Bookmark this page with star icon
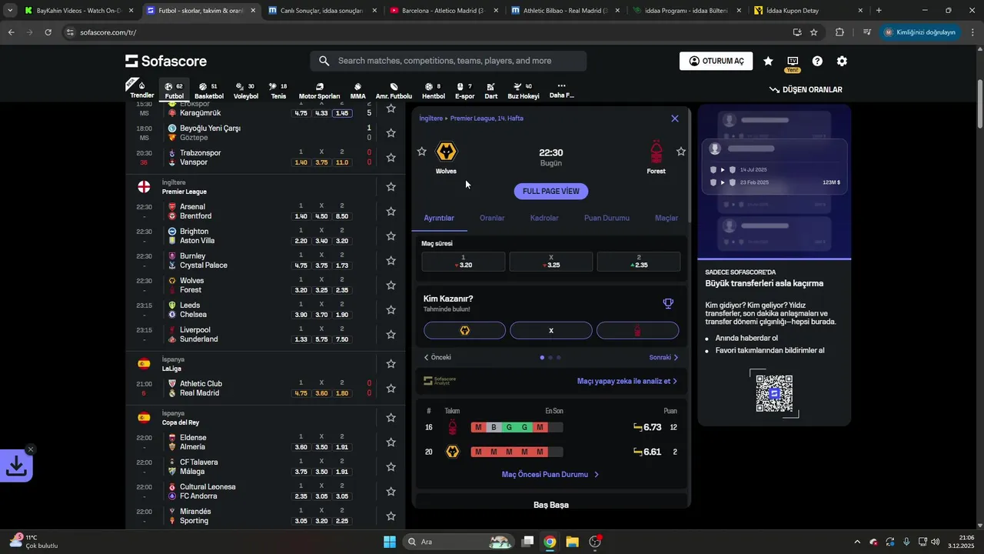984x554 pixels. pos(814,32)
